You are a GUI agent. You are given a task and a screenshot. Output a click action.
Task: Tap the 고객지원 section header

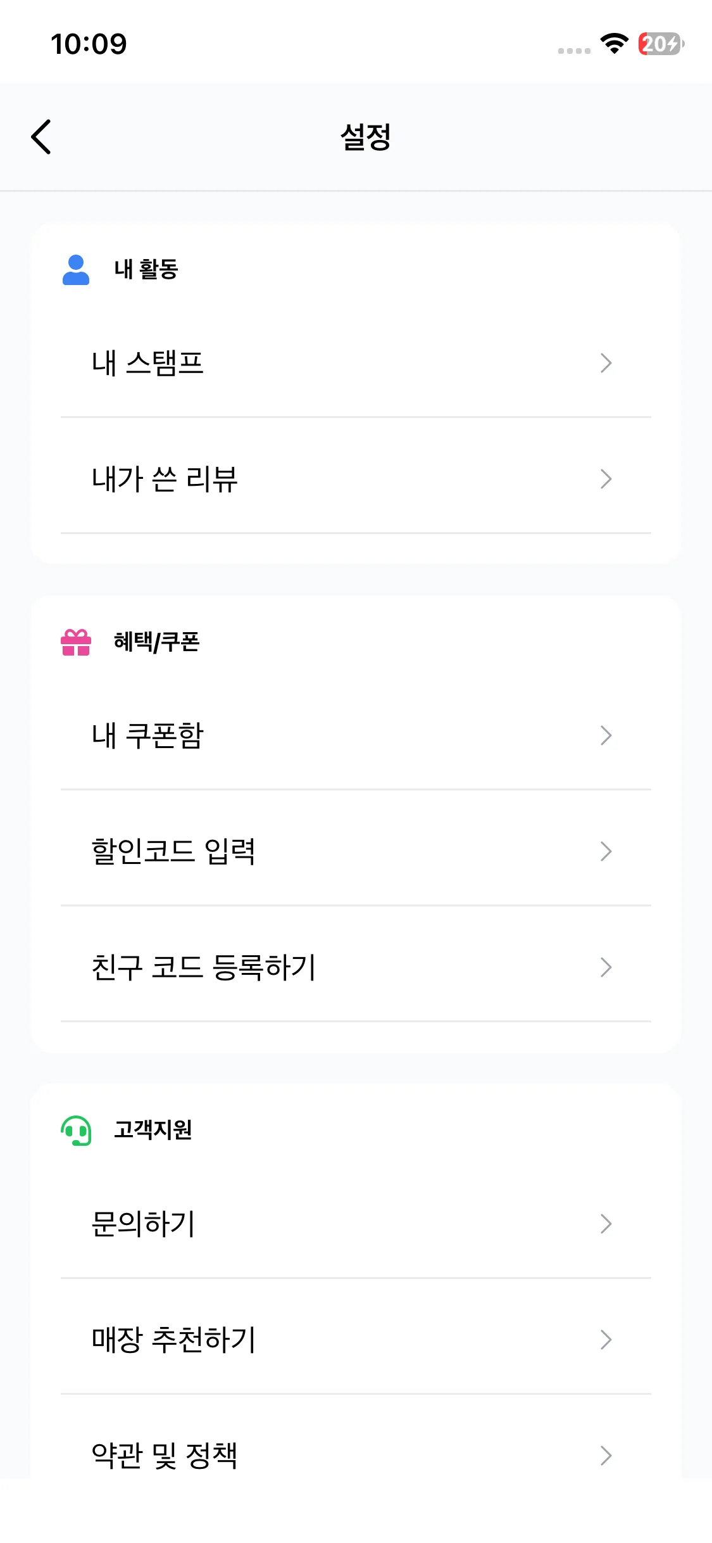pos(153,1130)
